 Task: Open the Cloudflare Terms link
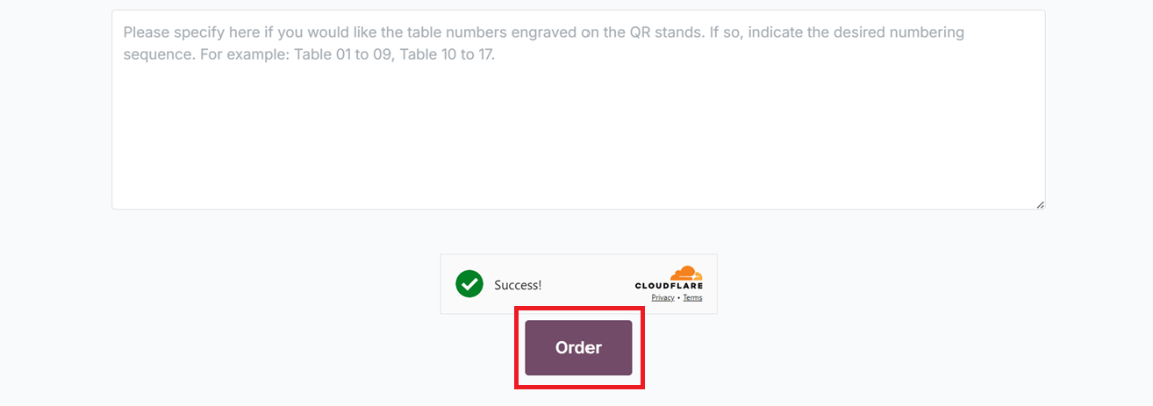pos(692,298)
